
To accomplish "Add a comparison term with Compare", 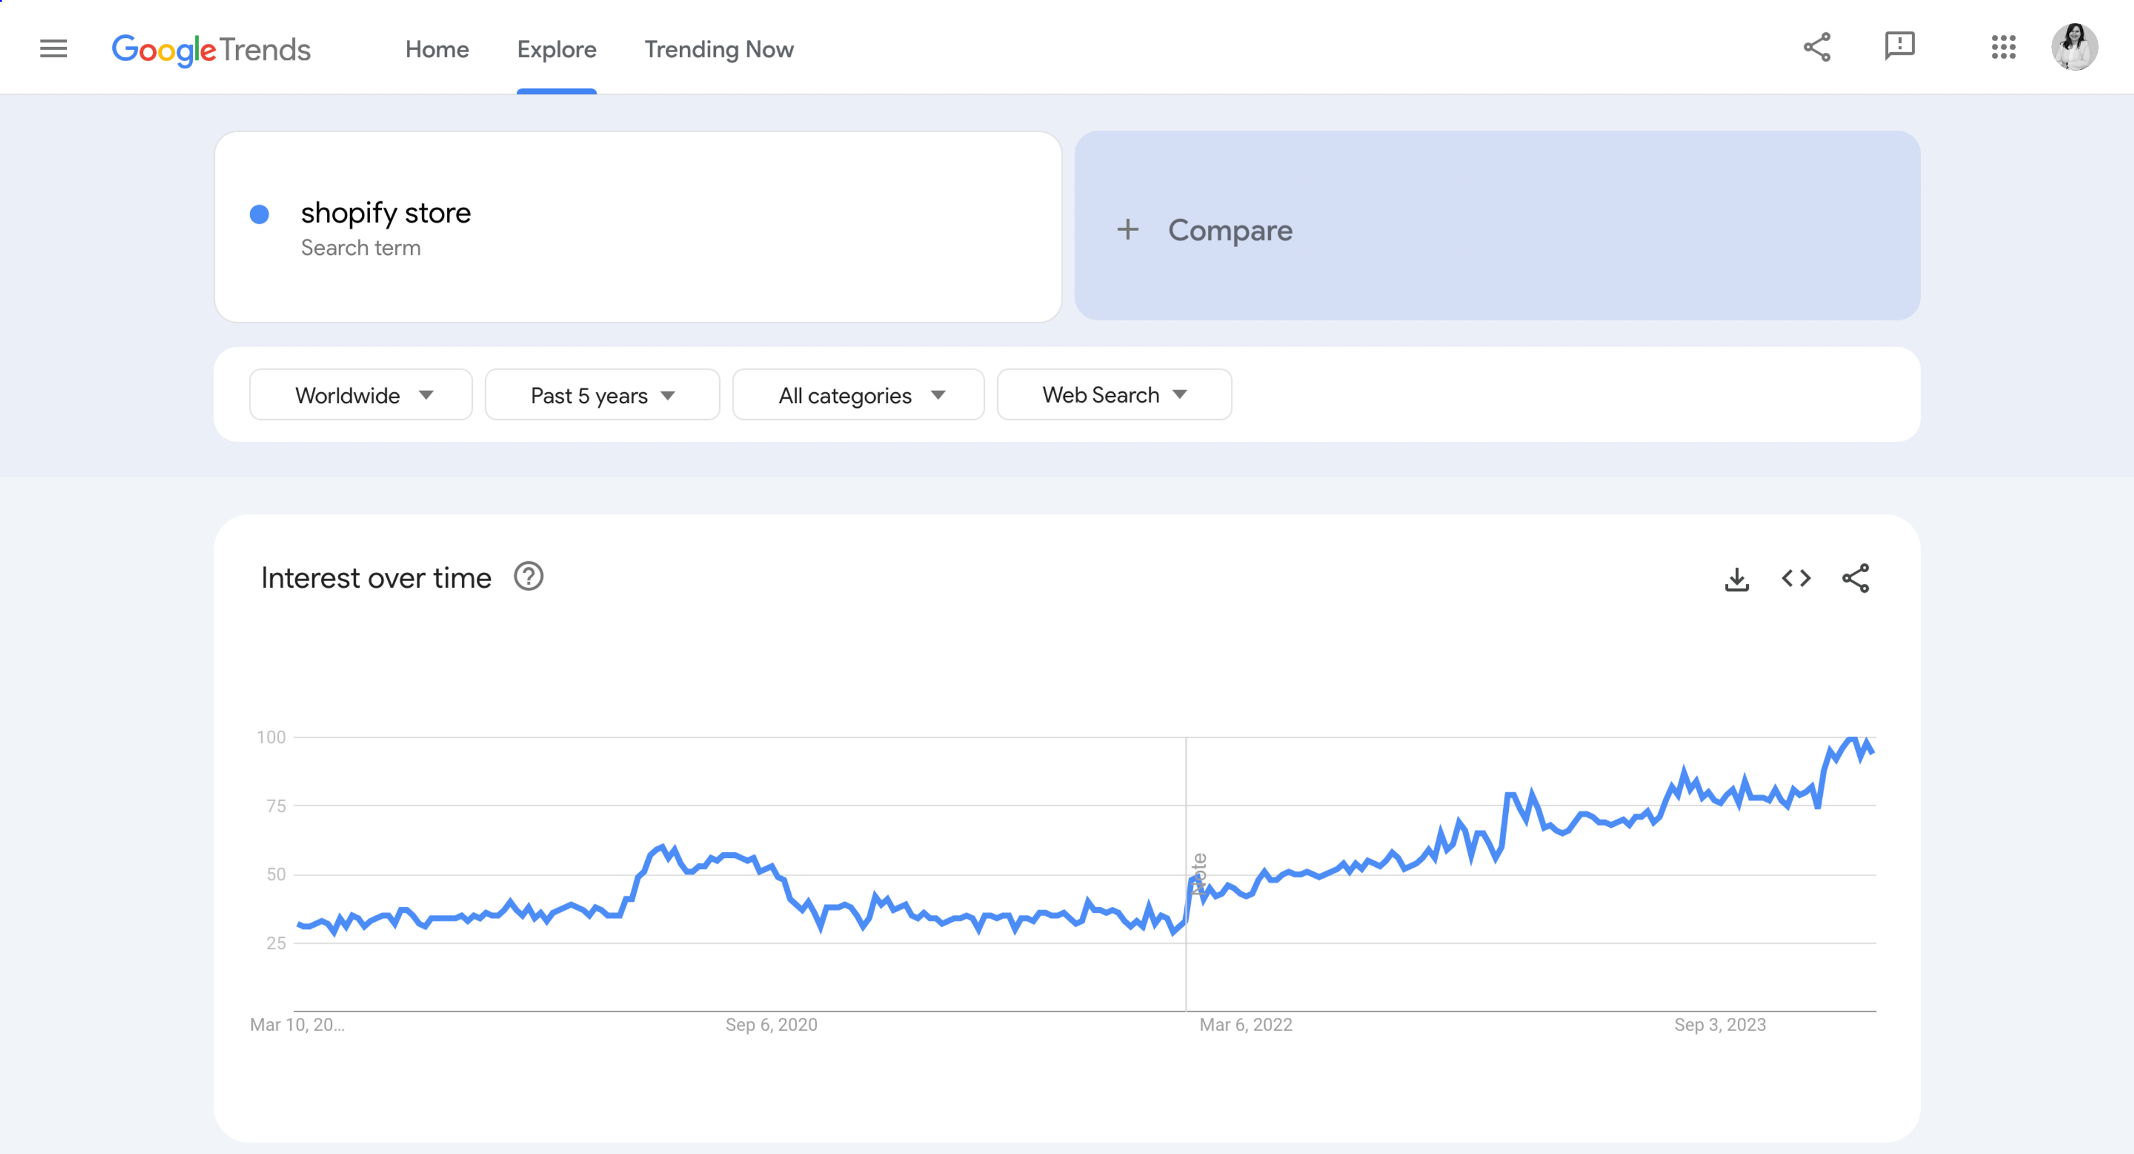I will (1497, 226).
